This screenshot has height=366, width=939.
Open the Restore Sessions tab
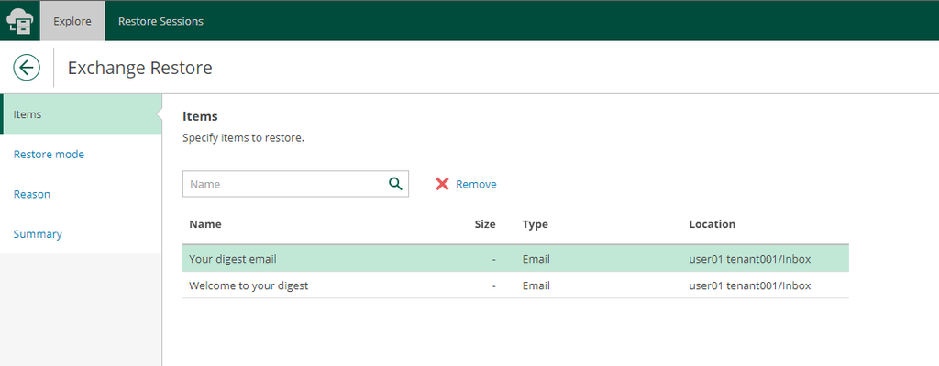(160, 21)
